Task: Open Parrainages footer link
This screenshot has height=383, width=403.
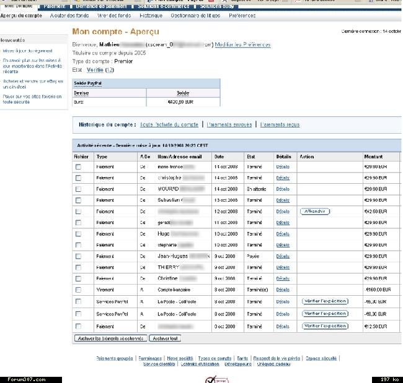Action: click(150, 358)
